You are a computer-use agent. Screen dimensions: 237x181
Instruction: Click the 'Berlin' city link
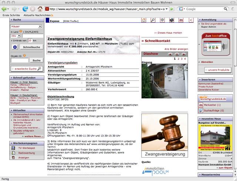(13, 98)
